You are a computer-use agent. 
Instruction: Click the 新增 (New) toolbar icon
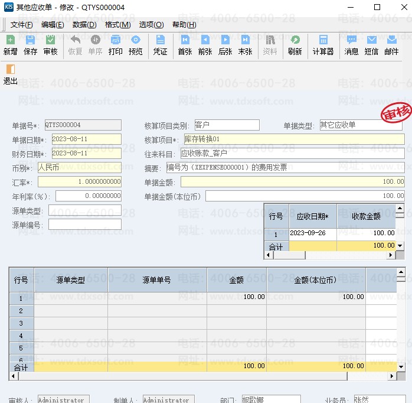tap(10, 45)
